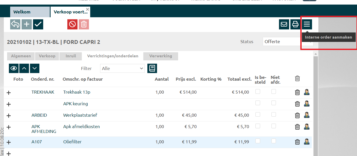Toggle the eye visibility button
The height and width of the screenshot is (156, 357).
tap(14, 68)
